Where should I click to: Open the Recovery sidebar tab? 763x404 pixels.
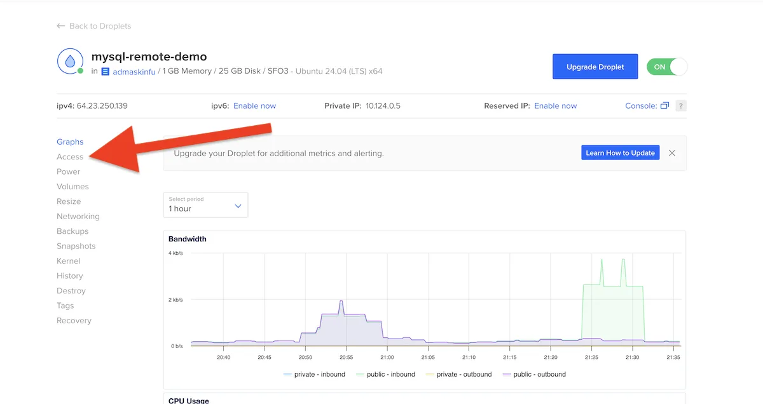click(74, 321)
